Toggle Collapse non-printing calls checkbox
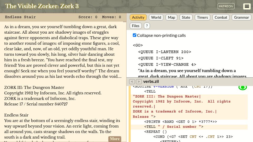The image size is (253, 142). click(134, 35)
